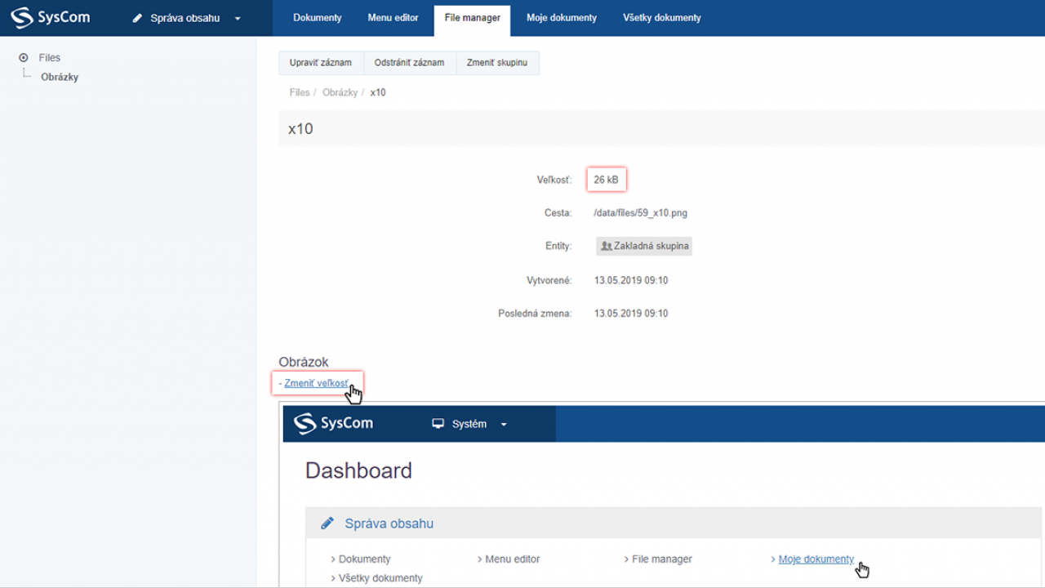Switch to the Dokumenty tab

click(317, 17)
